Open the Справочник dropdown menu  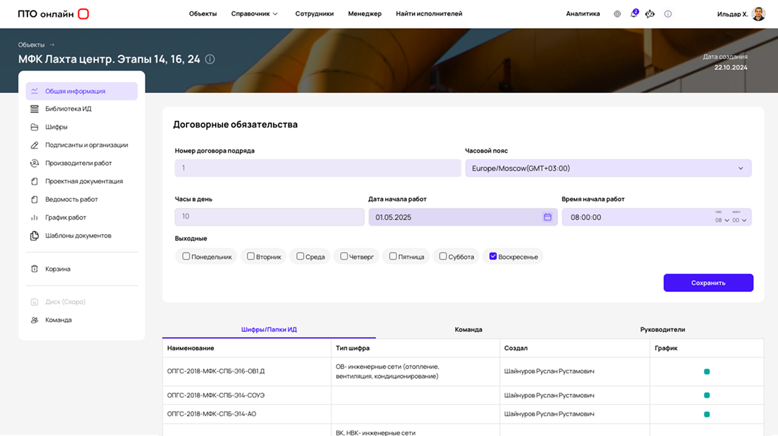pyautogui.click(x=254, y=14)
